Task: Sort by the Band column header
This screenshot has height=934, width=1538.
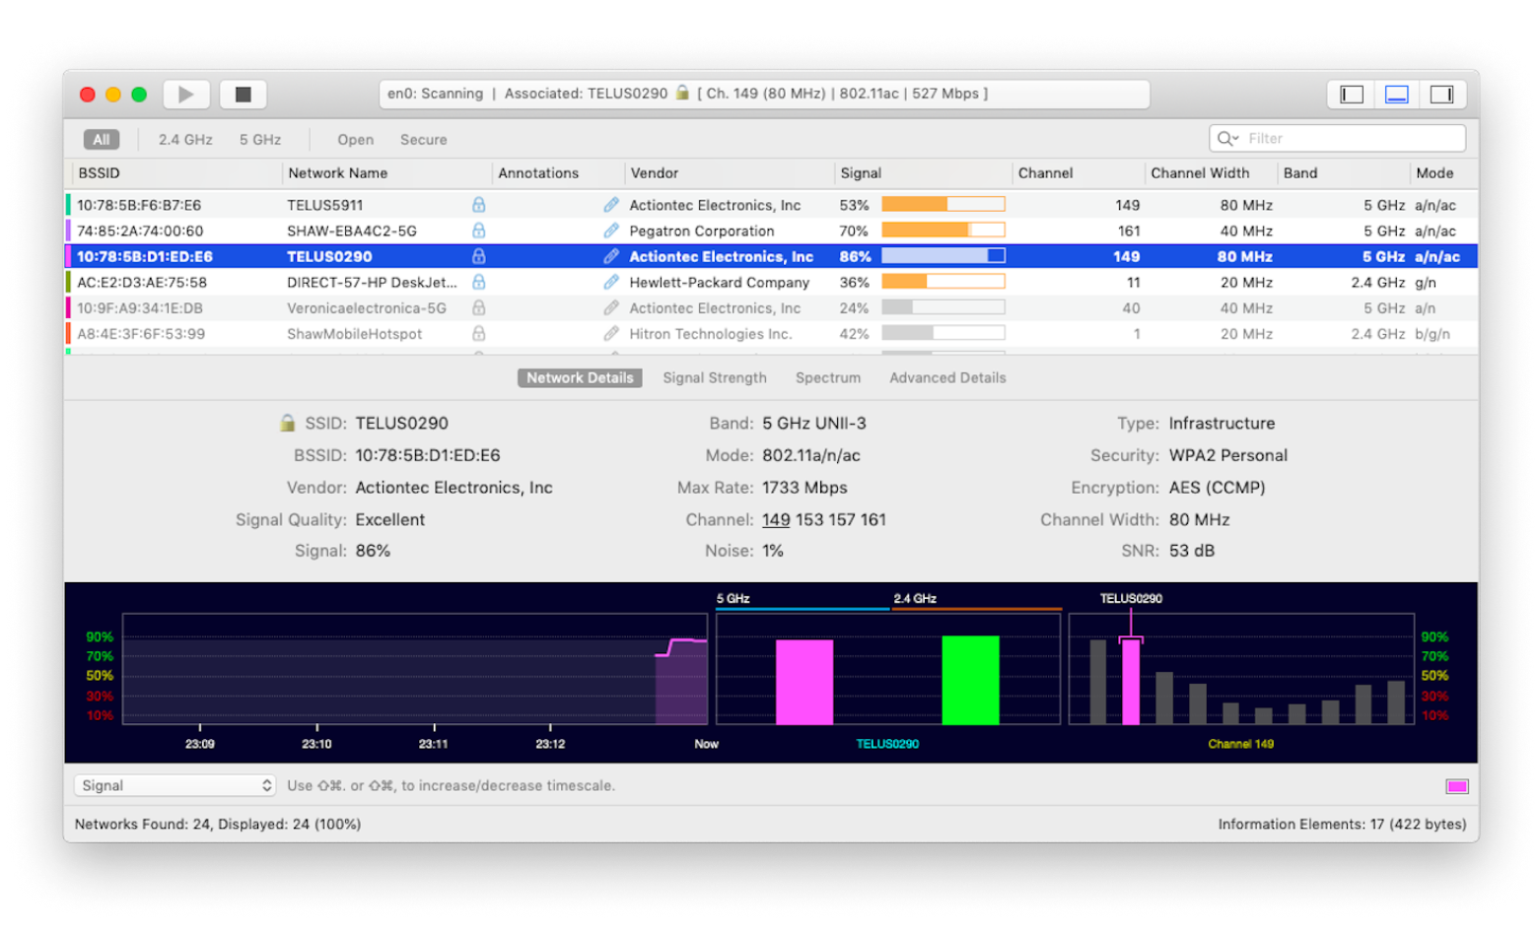Action: pos(1343,172)
